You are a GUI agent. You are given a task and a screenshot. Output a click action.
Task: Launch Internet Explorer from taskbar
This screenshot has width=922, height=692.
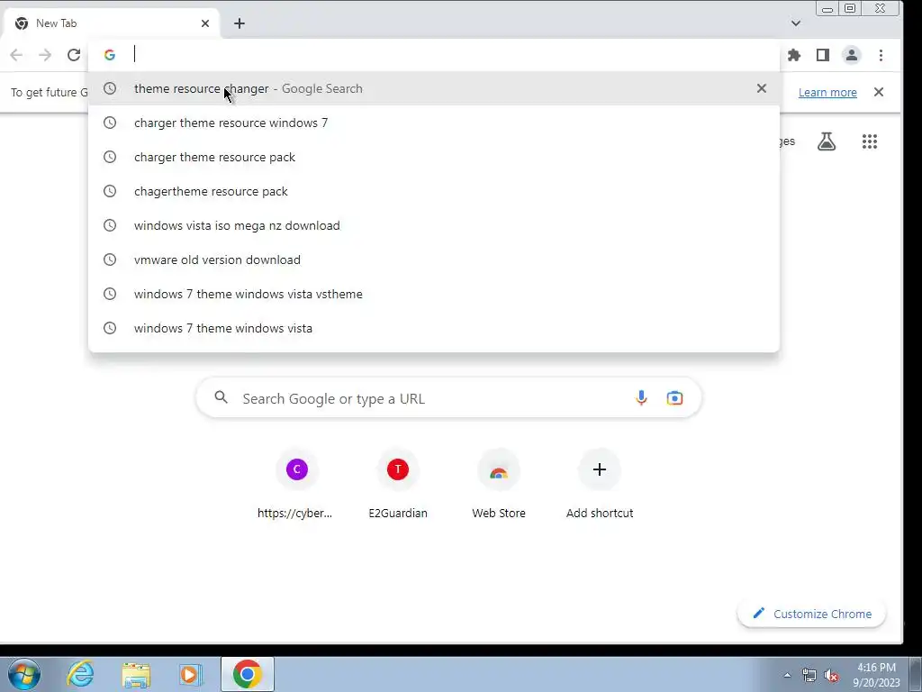click(80, 674)
